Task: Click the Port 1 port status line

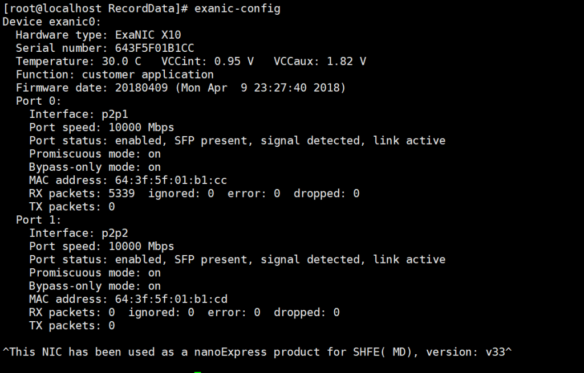Action: 237,260
